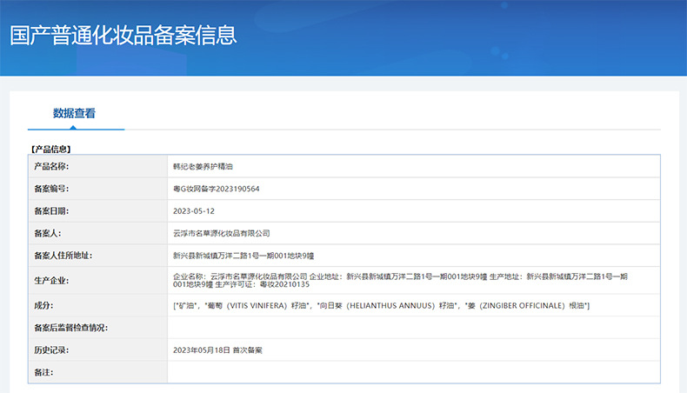Select the ingredient list with VITIS VINIFERA
Image resolution: width=687 pixels, height=393 pixels.
coord(381,305)
